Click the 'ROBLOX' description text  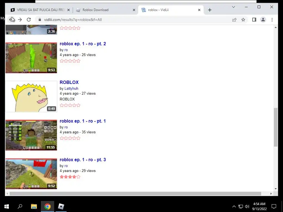[x=67, y=99]
